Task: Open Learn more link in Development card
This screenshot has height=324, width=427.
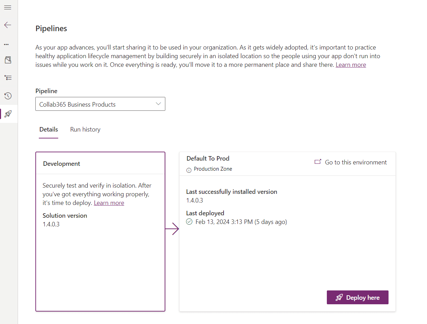Action: click(x=109, y=203)
